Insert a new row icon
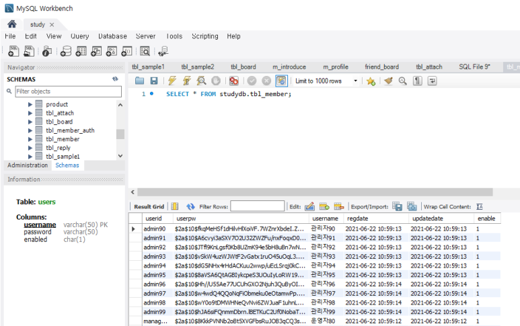 point(324,206)
